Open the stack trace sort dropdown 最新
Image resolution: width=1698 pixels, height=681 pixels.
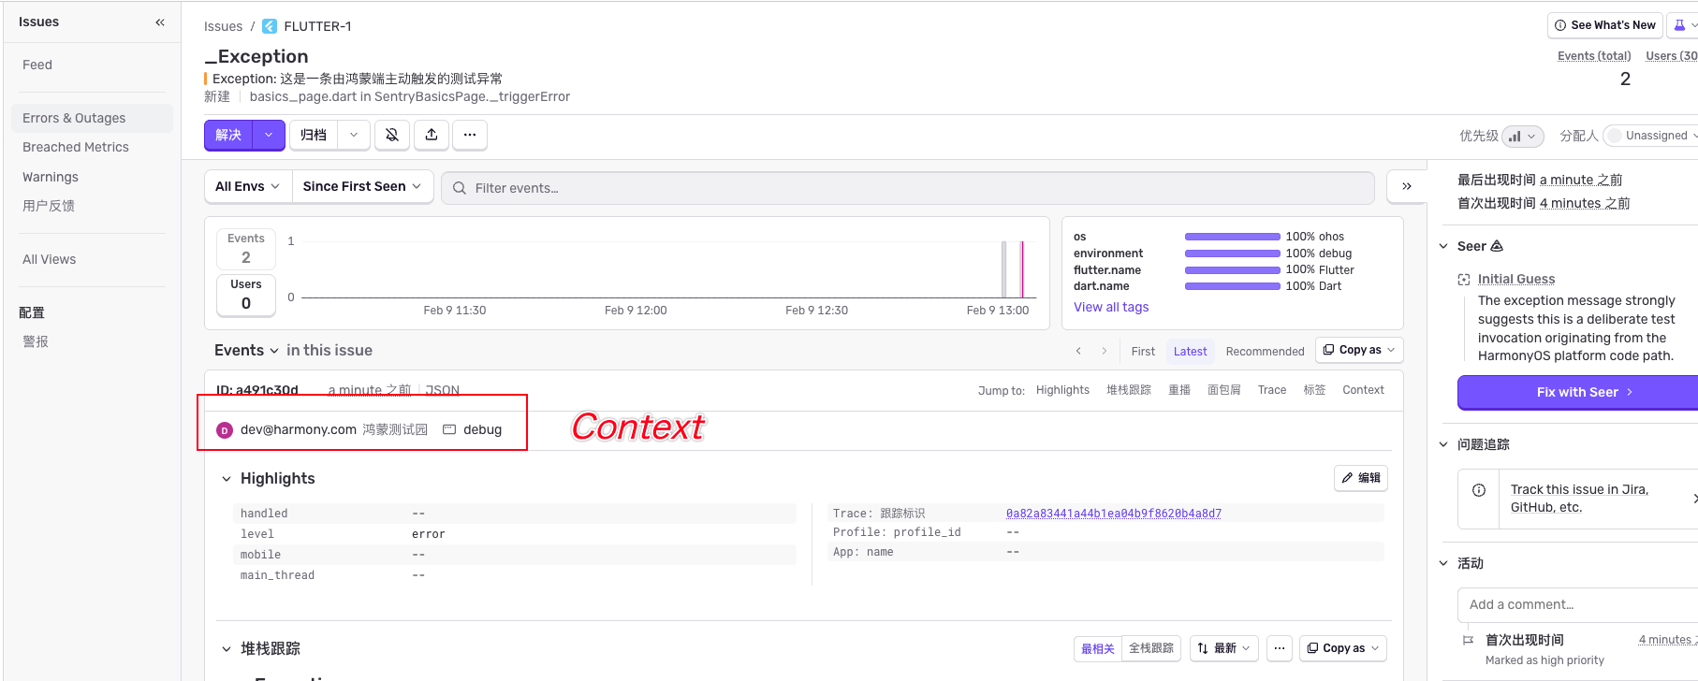[x=1223, y=648]
